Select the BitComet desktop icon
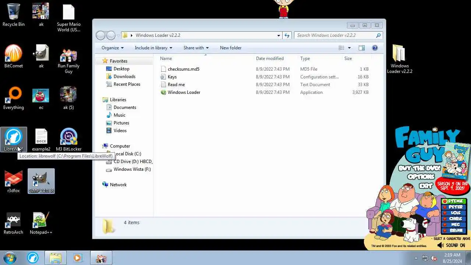471x265 pixels. [x=14, y=56]
